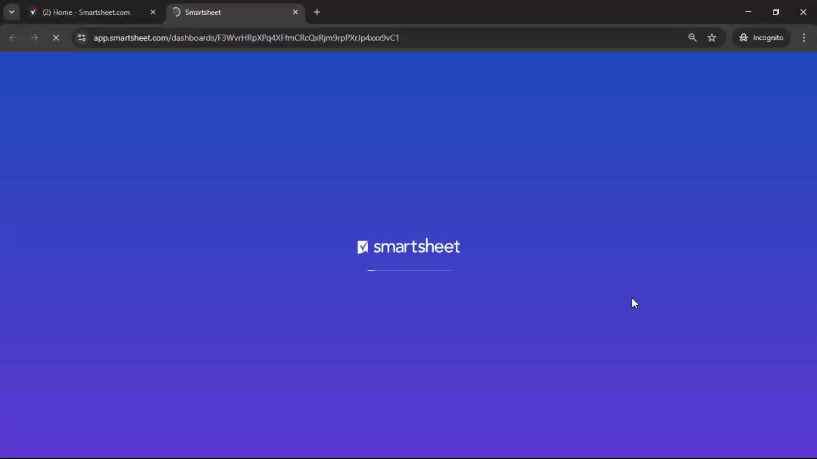
Task: Click the loading spinner on Smartsheet tab
Action: (176, 12)
